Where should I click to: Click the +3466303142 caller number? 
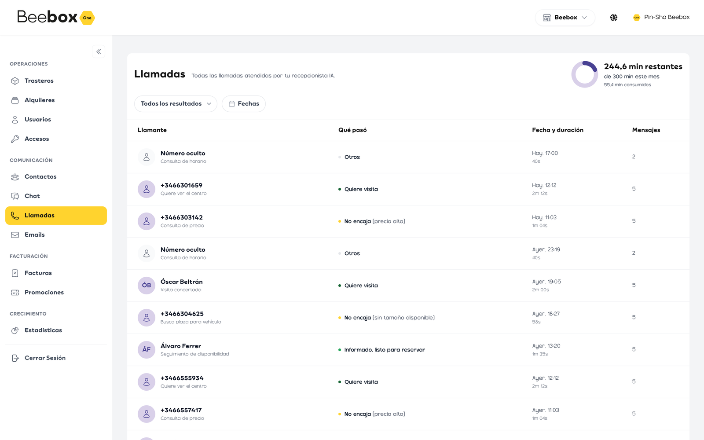coord(182,218)
